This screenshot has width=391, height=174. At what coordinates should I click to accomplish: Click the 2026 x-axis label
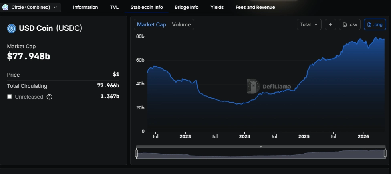point(363,136)
